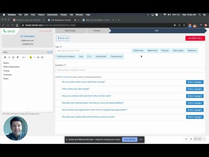Stop the Vidyard recording
The image size is (209, 157).
(191, 139)
